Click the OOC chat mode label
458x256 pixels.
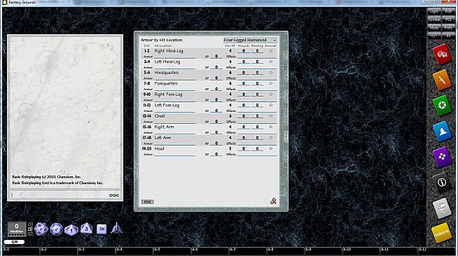click(114, 195)
